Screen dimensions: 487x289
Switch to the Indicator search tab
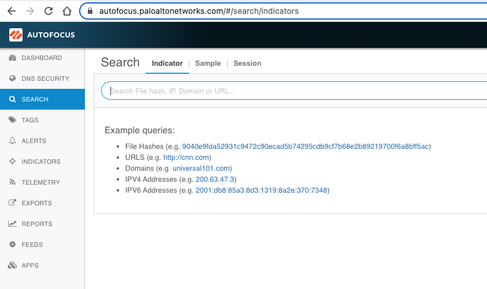[x=167, y=63]
